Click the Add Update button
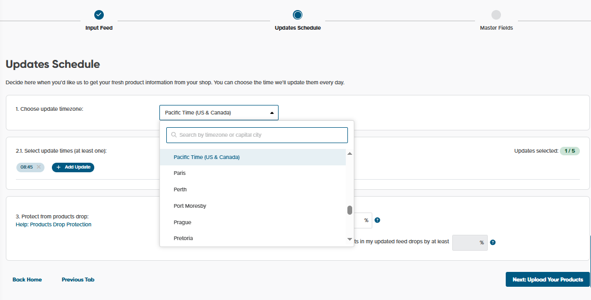This screenshot has height=300, width=591. click(x=73, y=167)
